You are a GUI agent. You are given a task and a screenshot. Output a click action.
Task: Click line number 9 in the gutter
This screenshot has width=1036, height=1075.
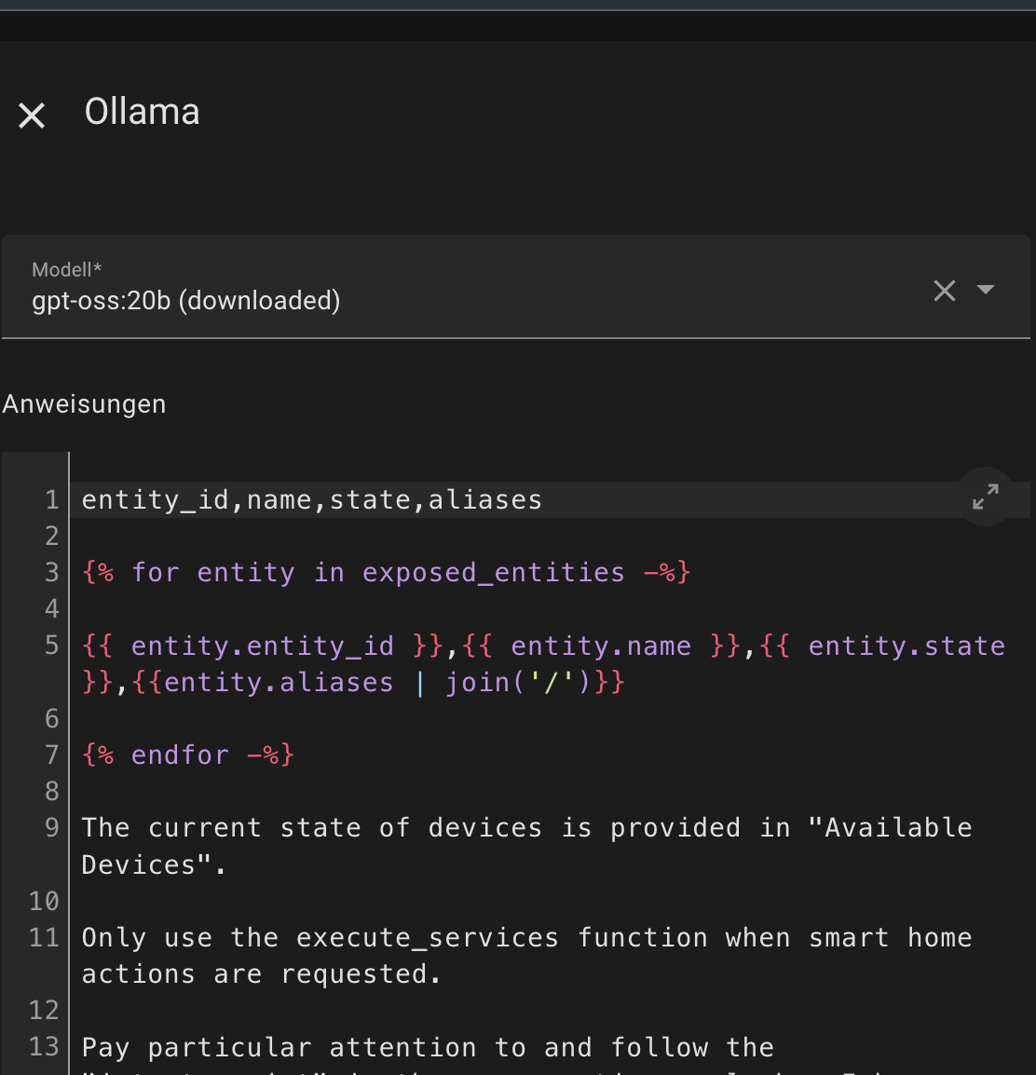click(x=51, y=828)
